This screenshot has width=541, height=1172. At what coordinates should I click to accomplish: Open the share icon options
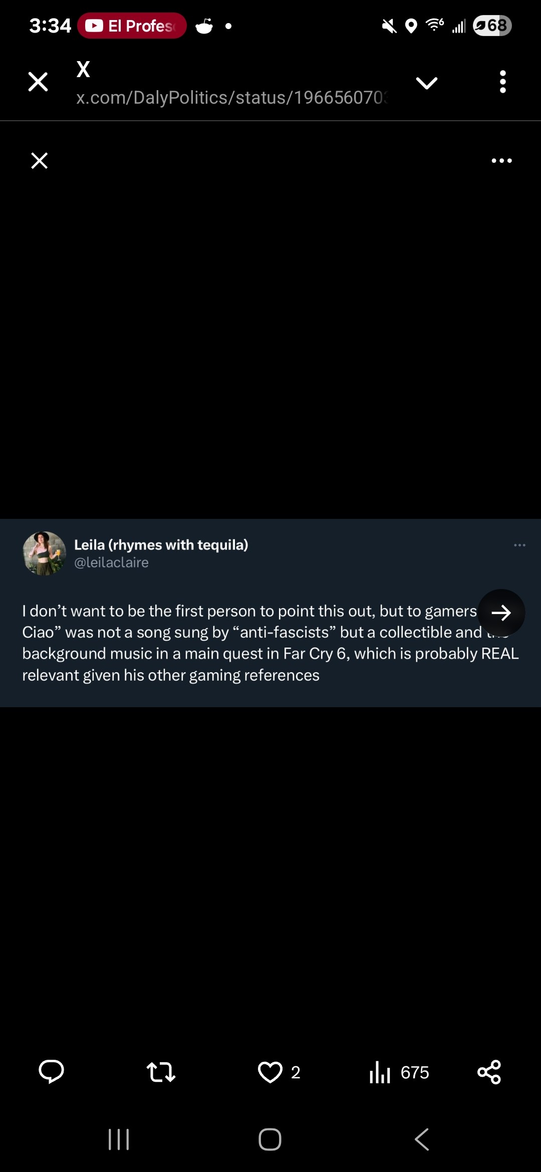pos(489,1072)
